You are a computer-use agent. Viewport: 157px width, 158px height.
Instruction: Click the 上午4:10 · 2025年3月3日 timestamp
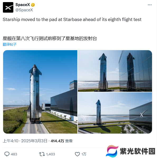[x=25, y=141]
